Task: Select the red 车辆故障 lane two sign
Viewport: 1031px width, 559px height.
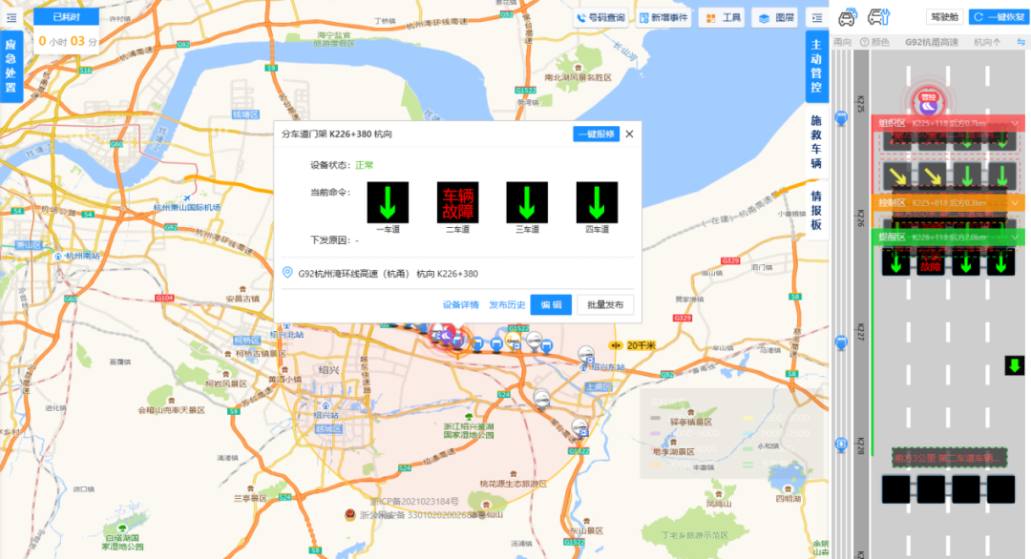Action: point(457,203)
